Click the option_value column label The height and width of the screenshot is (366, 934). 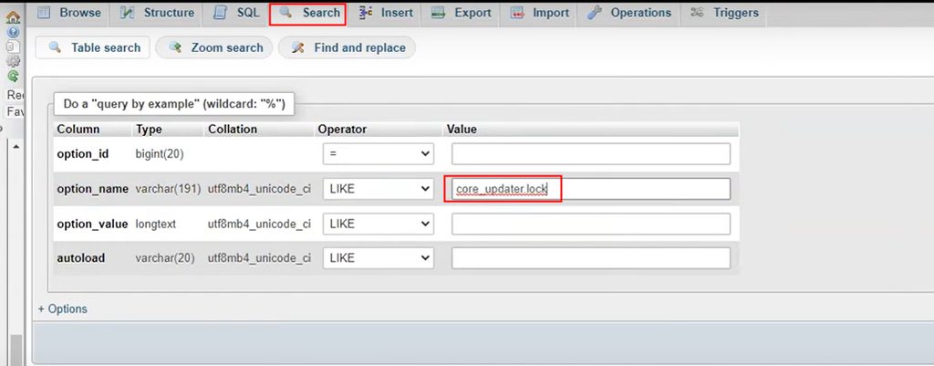tap(92, 225)
